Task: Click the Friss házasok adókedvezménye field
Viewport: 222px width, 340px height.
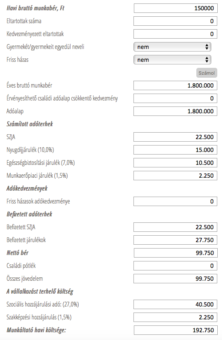Action: point(175,201)
